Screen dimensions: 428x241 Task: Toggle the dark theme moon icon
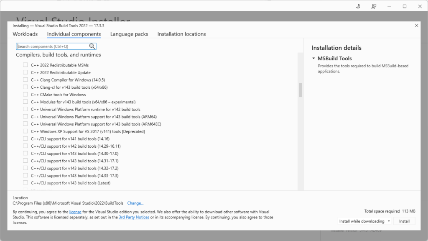[358, 6]
